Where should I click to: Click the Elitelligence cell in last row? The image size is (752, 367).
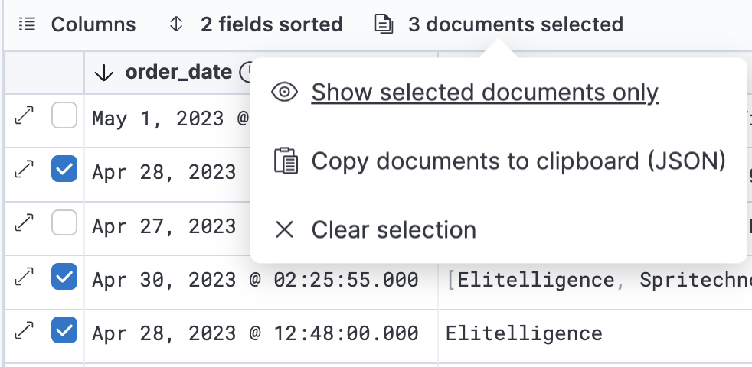[524, 333]
